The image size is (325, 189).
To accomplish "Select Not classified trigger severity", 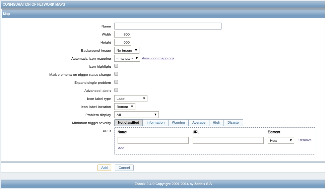I will point(128,123).
